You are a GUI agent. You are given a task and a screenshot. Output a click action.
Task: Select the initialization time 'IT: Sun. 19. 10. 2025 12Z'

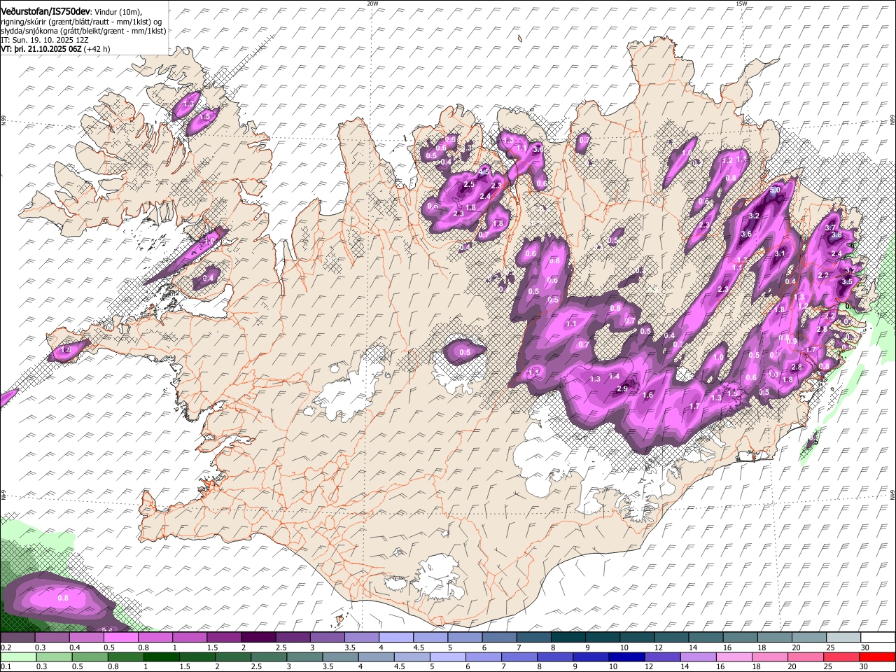tap(44, 40)
